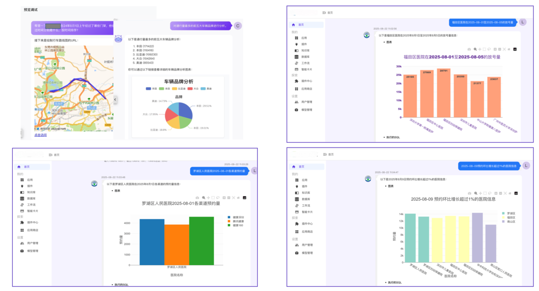This screenshot has height=291, width=539.
Task: Click the L user avatar in 福田区医院 panel
Action: coord(523,22)
